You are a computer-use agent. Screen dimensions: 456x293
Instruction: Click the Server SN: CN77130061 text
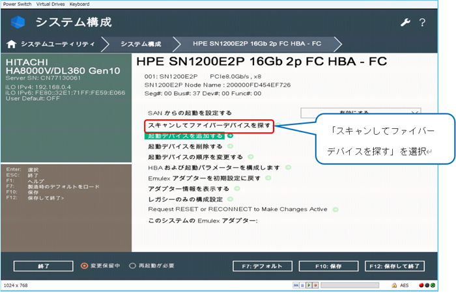point(43,78)
